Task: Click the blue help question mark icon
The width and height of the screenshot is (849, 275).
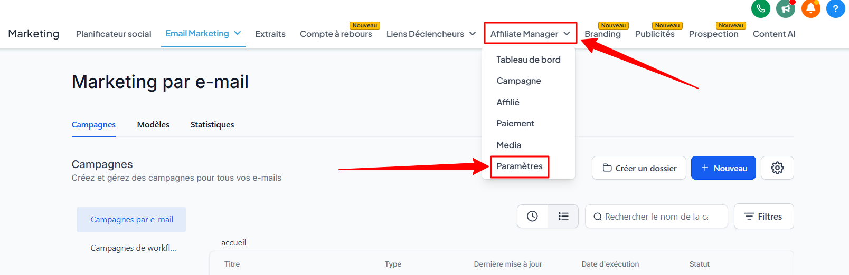Action: coord(836,8)
